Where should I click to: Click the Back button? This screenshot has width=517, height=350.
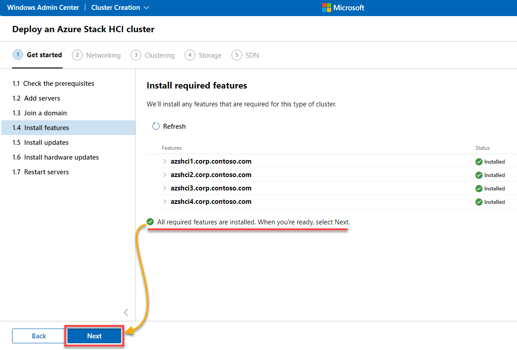(38, 336)
